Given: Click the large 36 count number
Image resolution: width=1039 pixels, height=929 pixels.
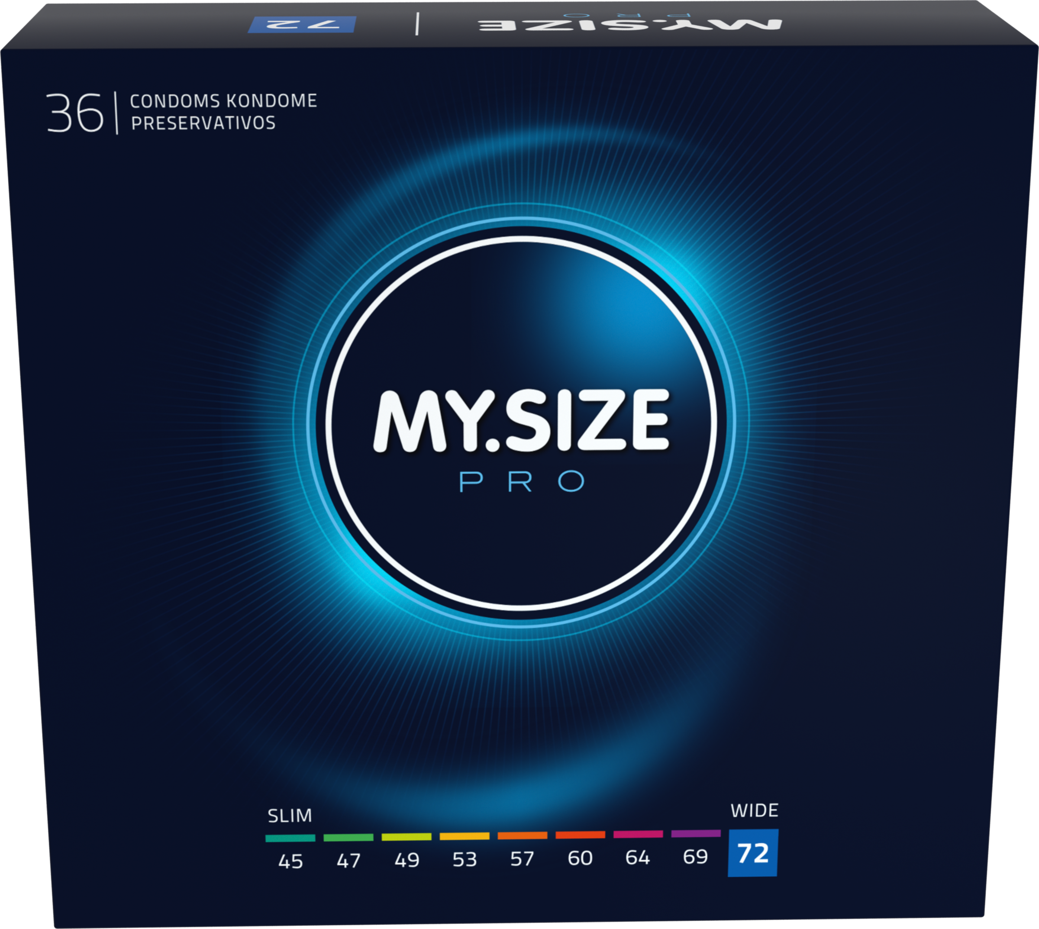Looking at the screenshot, I should pyautogui.click(x=75, y=113).
